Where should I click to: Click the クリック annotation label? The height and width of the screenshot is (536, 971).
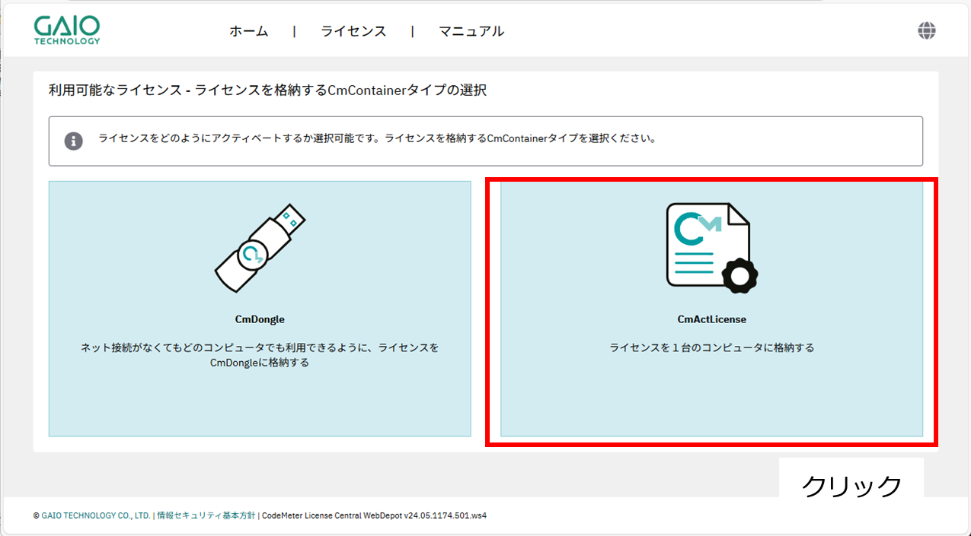(x=851, y=485)
